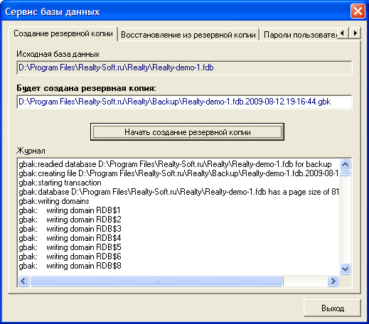Select log line 'writing domain RDB$5'
Image resolution: width=369 pixels, height=324 pixels.
coord(70,247)
